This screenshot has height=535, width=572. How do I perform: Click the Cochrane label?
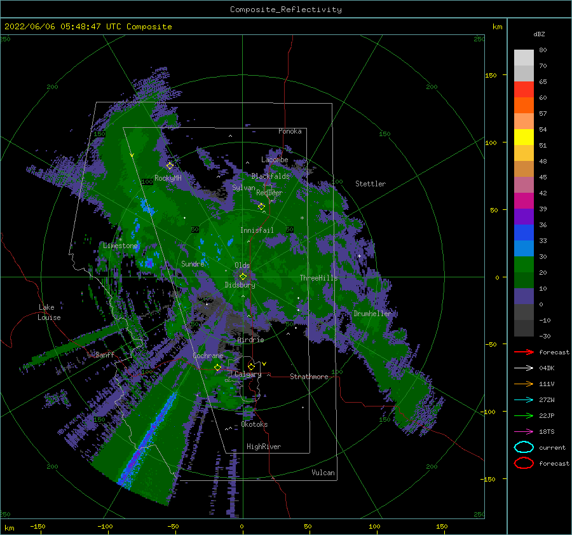coord(208,356)
